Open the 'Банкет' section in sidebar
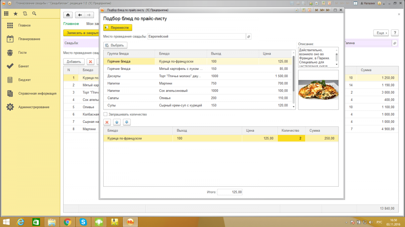Screen dimensions: 405x227 tap(24, 66)
